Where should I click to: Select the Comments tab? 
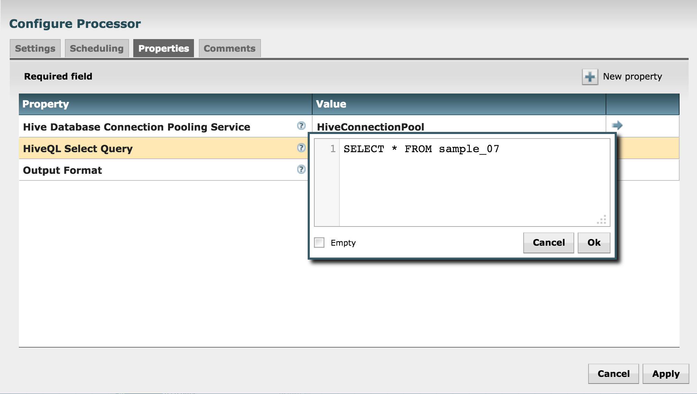(230, 48)
